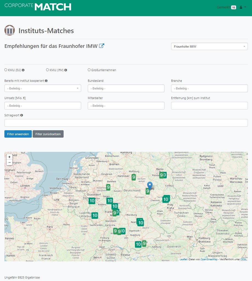
Task: Click the Gemerkt link in header
Action: [x=223, y=7]
